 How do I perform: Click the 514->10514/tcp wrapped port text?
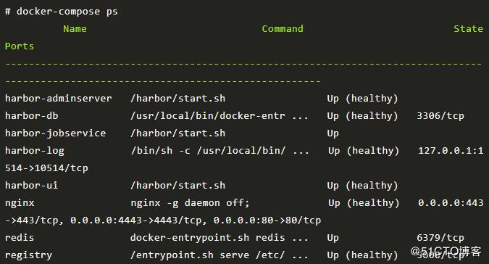coord(46,168)
